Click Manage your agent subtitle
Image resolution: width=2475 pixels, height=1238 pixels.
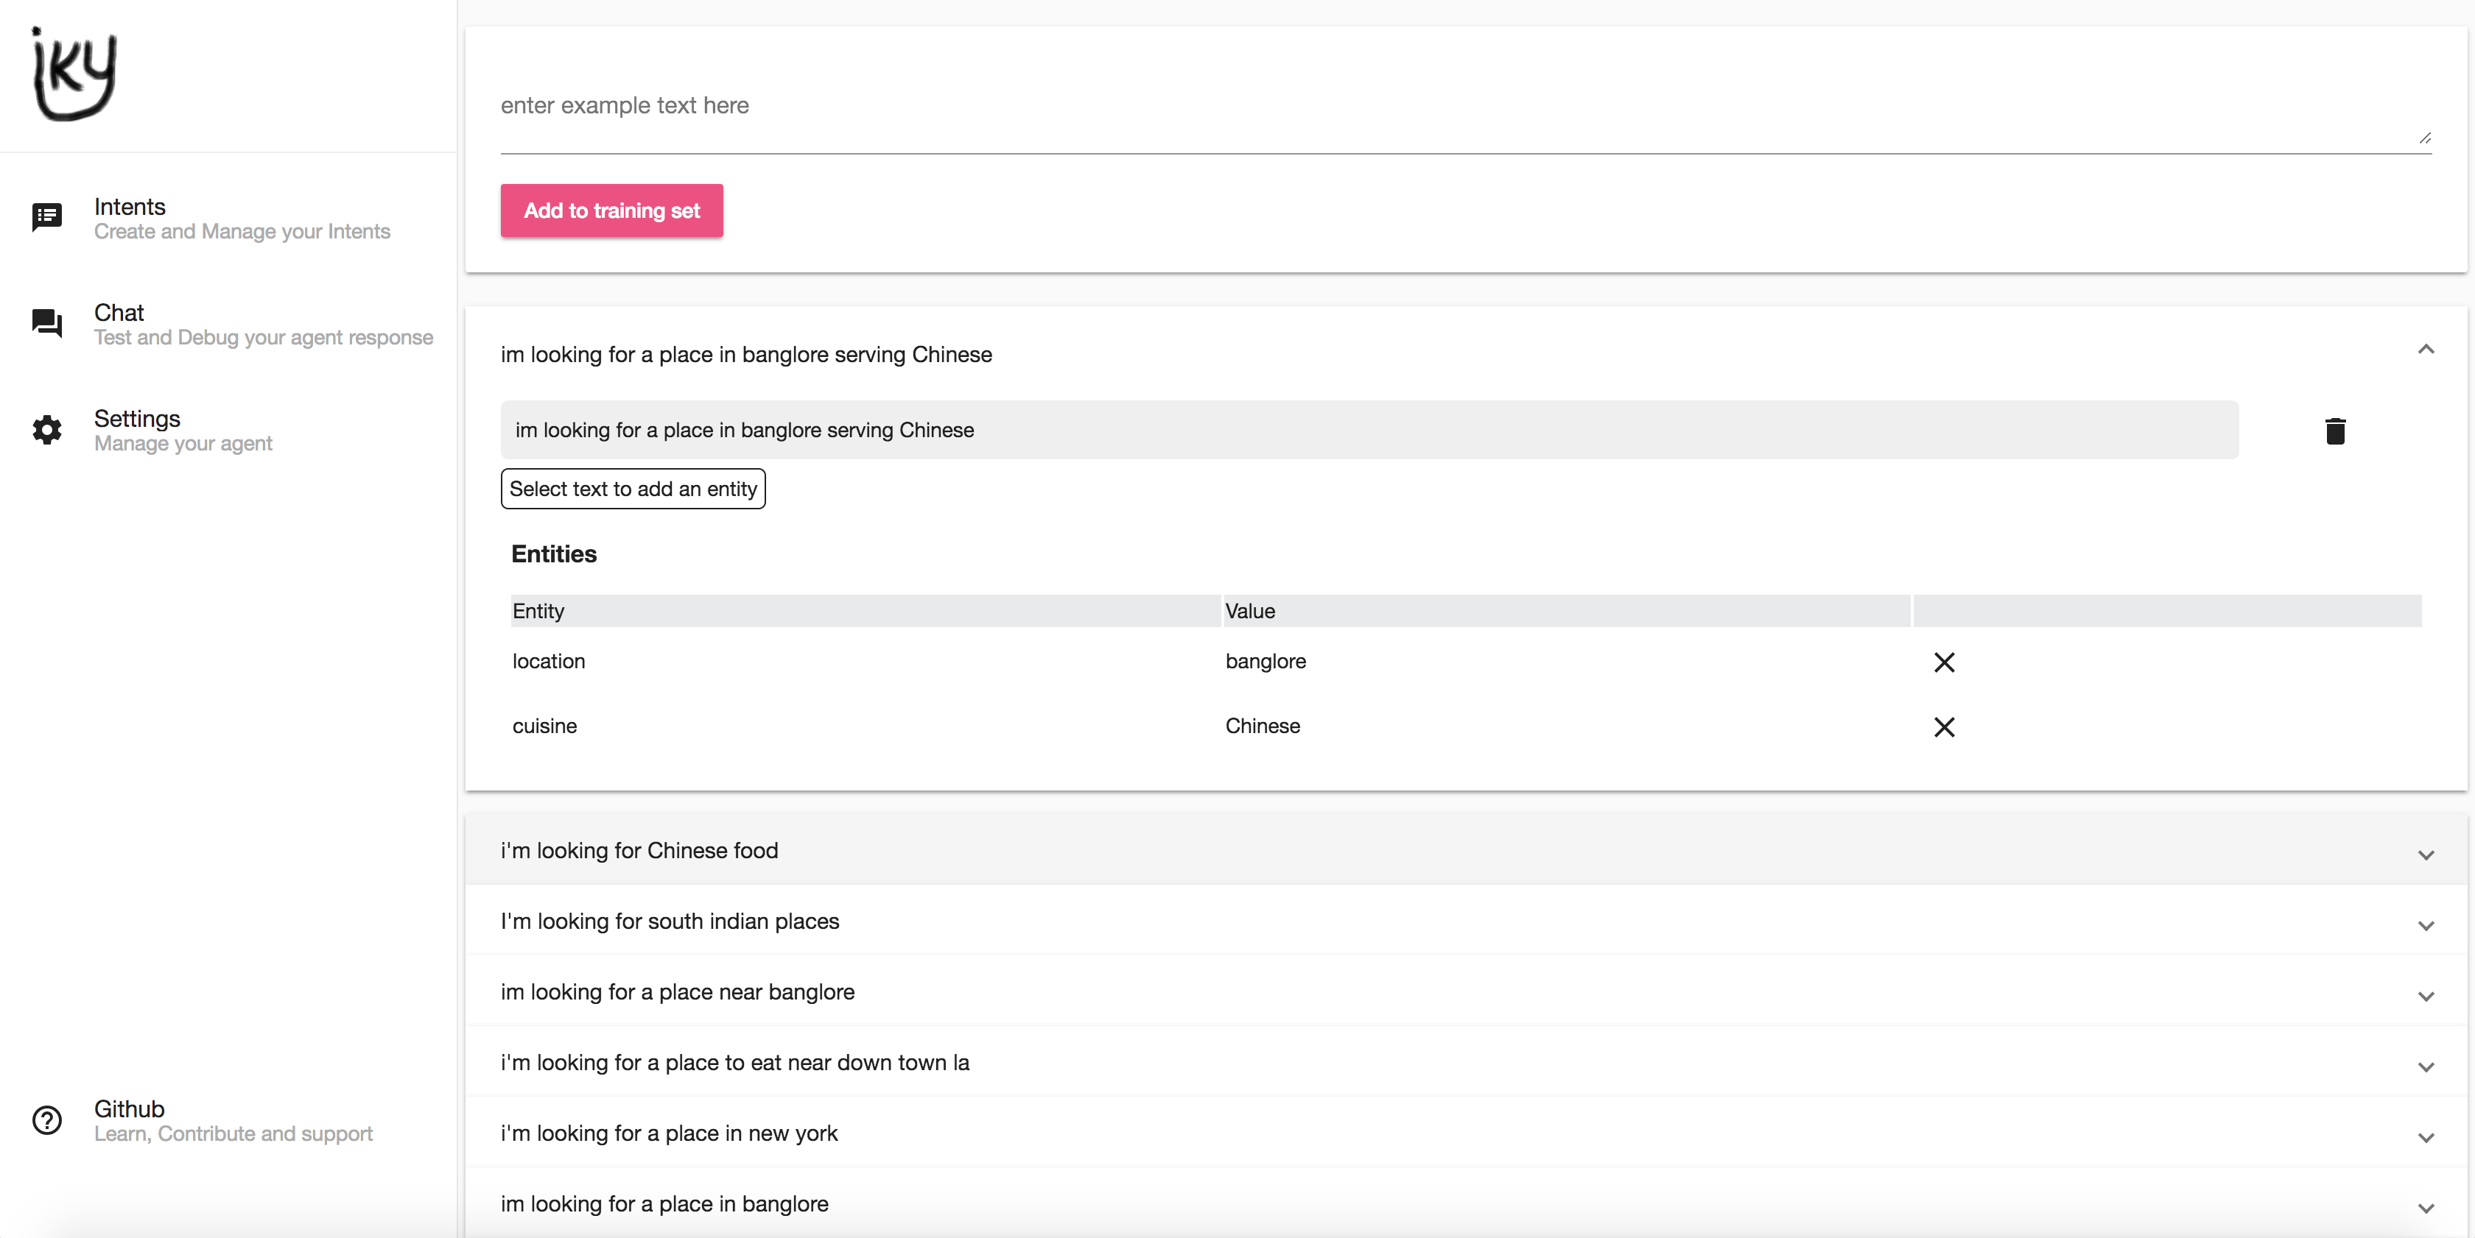[x=183, y=443]
